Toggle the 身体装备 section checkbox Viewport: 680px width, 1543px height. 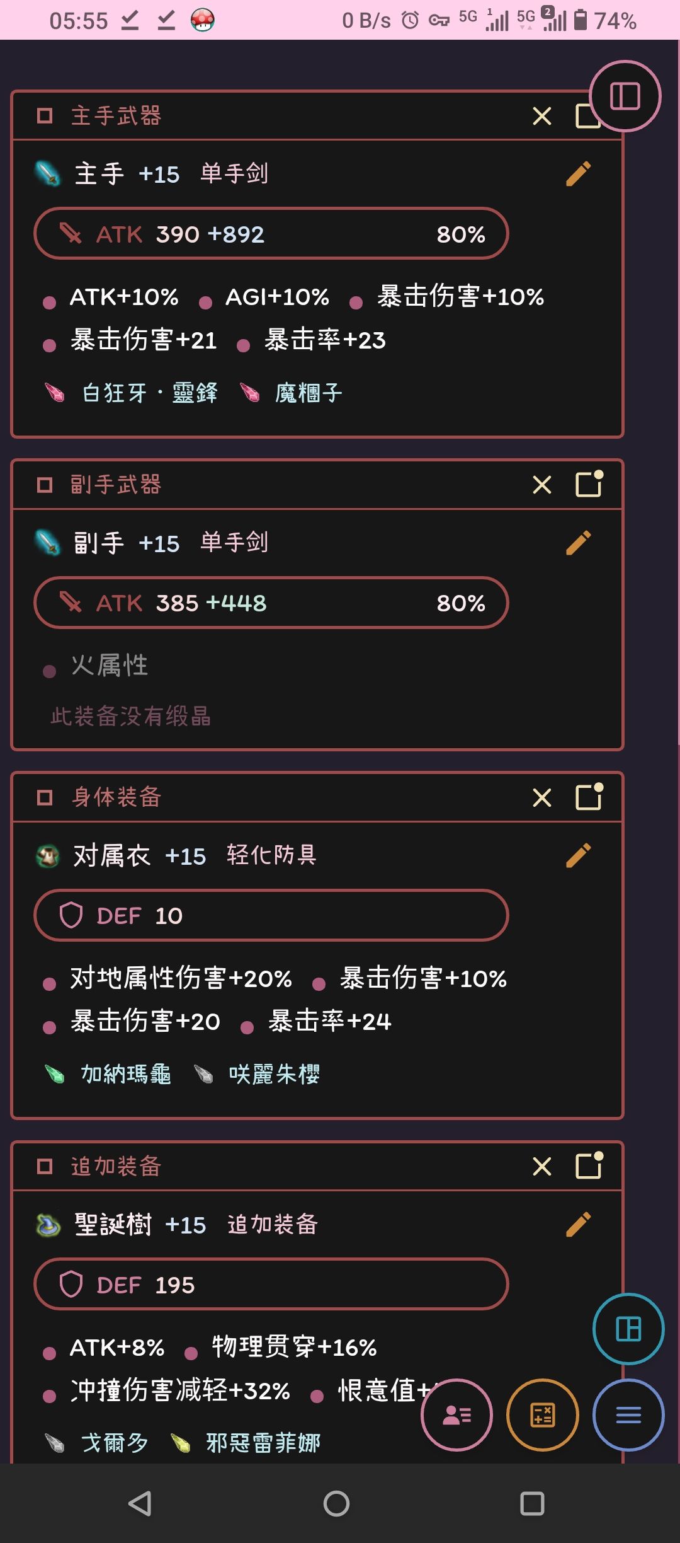[x=45, y=797]
